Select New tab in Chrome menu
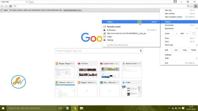 tap(179, 10)
